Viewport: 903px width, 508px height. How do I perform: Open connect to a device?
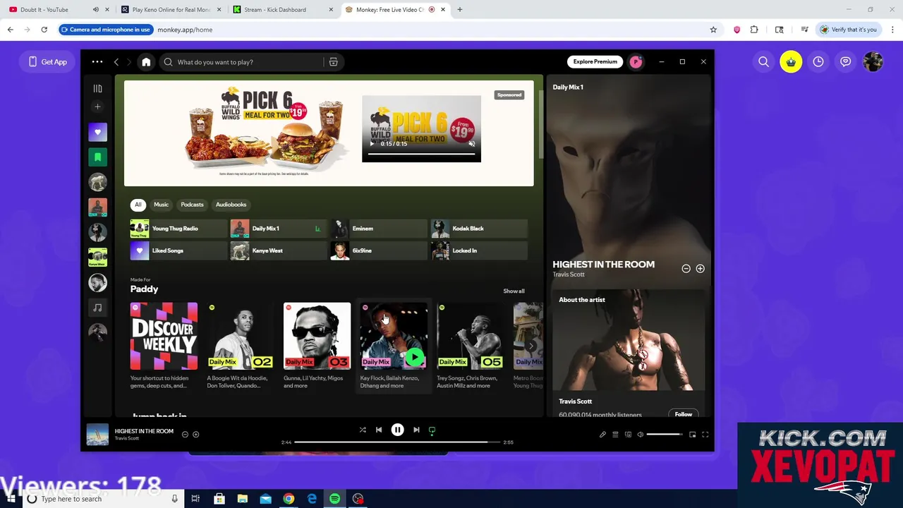pos(628,435)
